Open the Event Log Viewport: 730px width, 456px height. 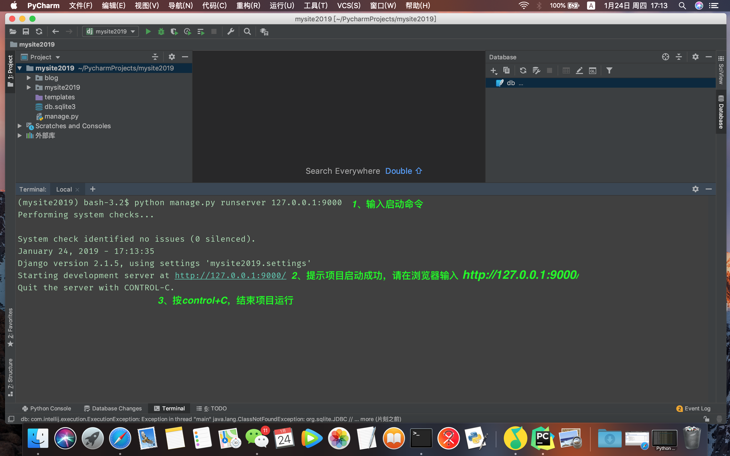[693, 408]
